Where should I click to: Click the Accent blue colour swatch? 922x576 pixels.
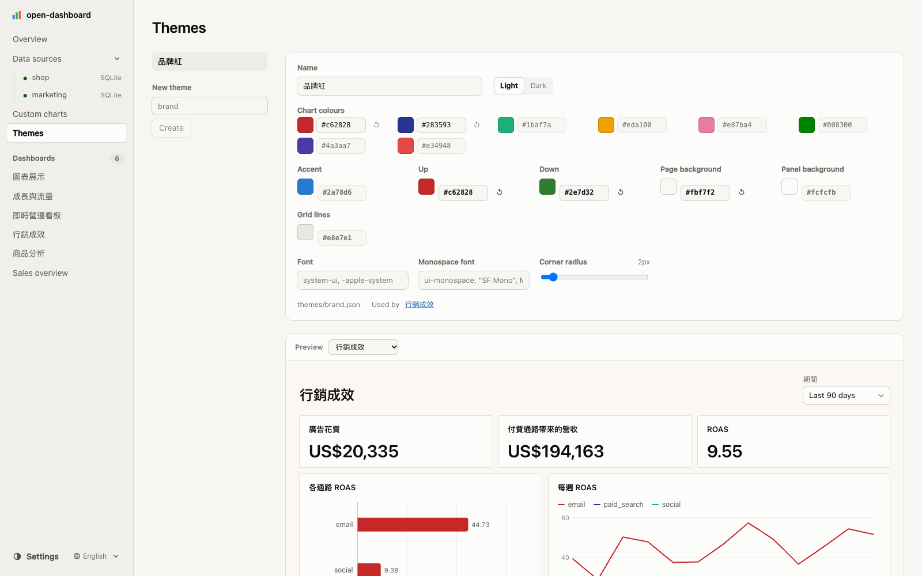[305, 187]
